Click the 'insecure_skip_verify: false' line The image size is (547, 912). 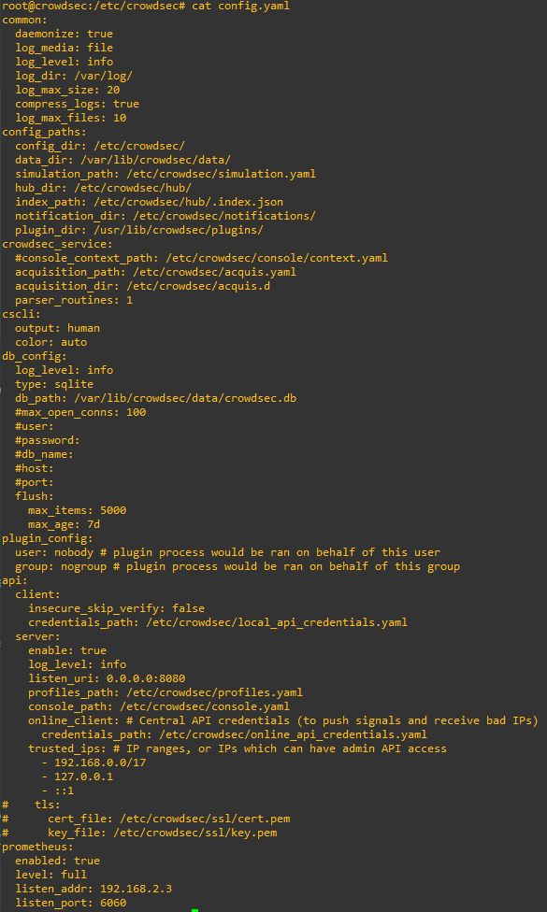[x=116, y=608]
